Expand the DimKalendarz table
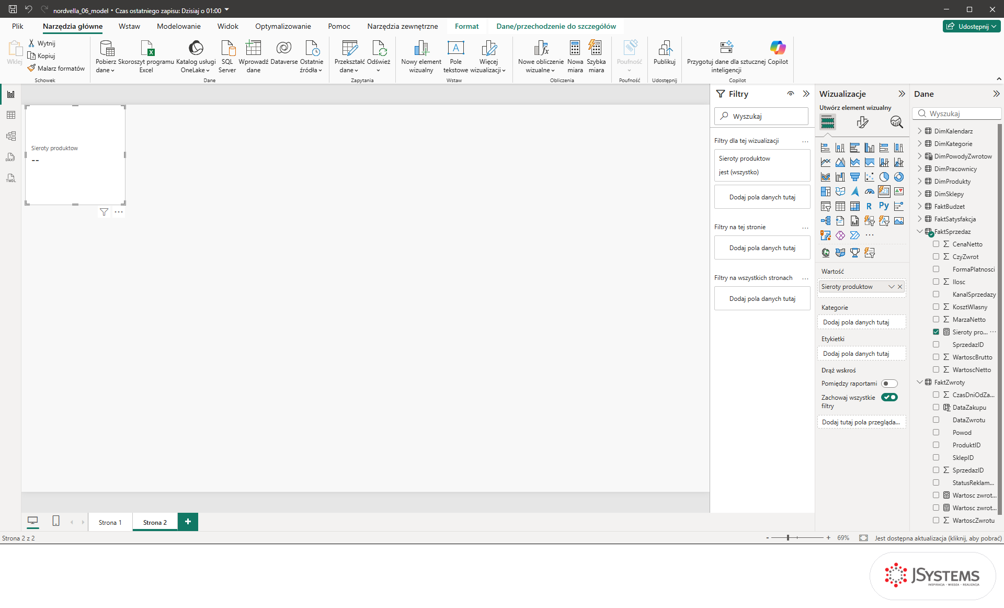Viewport: 1004px width, 608px height. tap(920, 131)
